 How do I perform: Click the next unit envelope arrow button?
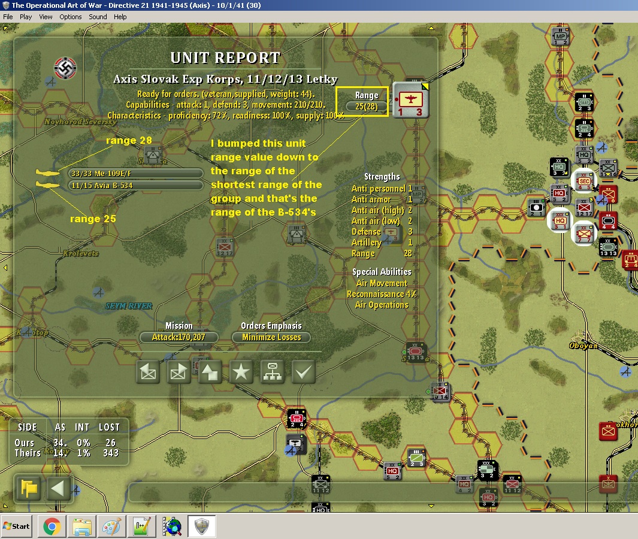[179, 372]
